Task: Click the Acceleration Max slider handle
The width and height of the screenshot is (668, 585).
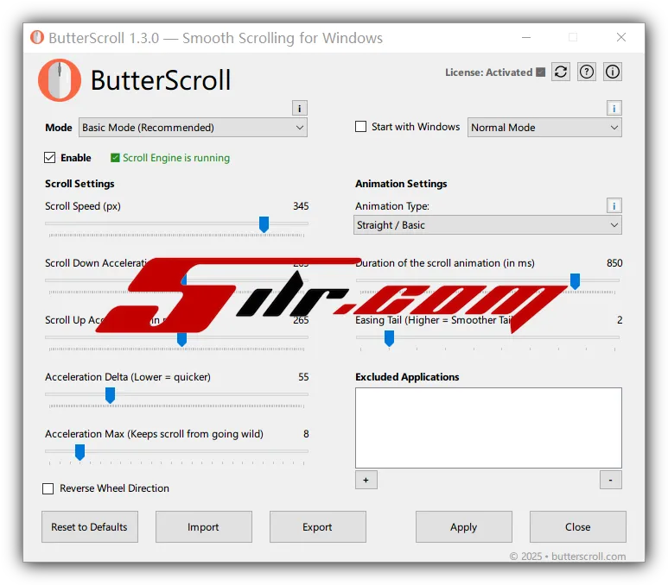Action: click(x=80, y=452)
